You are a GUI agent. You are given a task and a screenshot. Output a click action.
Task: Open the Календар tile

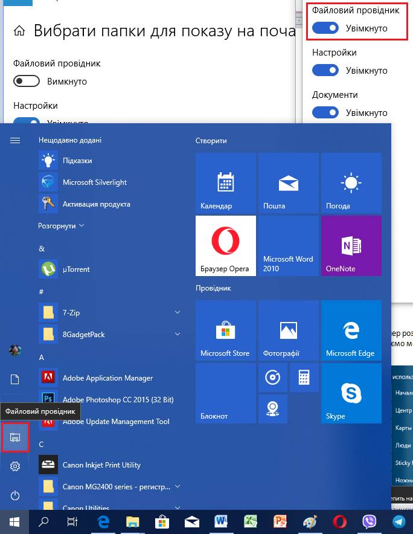pyautogui.click(x=226, y=183)
